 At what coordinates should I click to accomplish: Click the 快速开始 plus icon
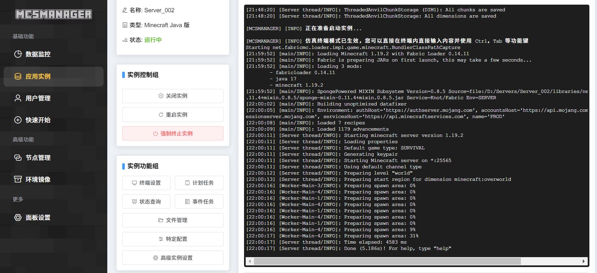[x=18, y=120]
